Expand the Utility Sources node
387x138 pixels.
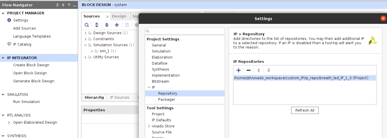86,57
